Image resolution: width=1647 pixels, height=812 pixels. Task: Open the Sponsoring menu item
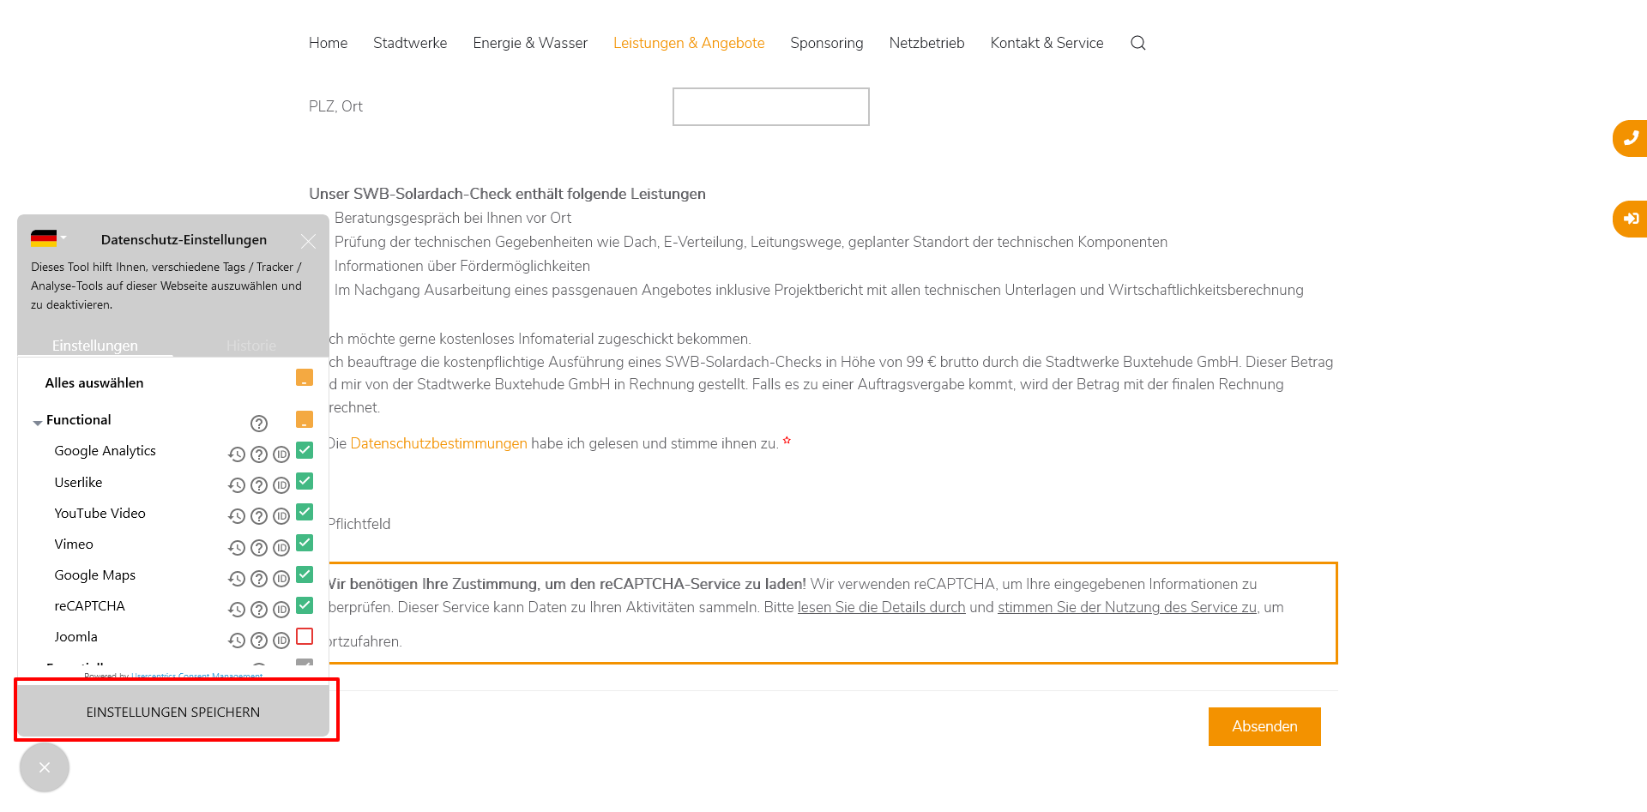tap(827, 43)
